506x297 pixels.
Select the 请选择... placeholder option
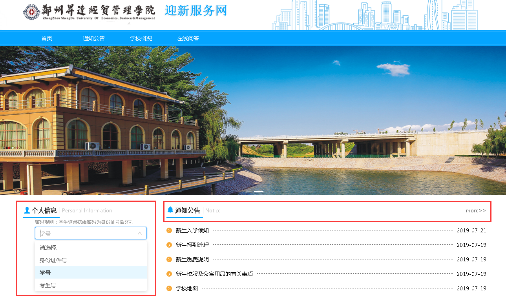pyautogui.click(x=50, y=248)
